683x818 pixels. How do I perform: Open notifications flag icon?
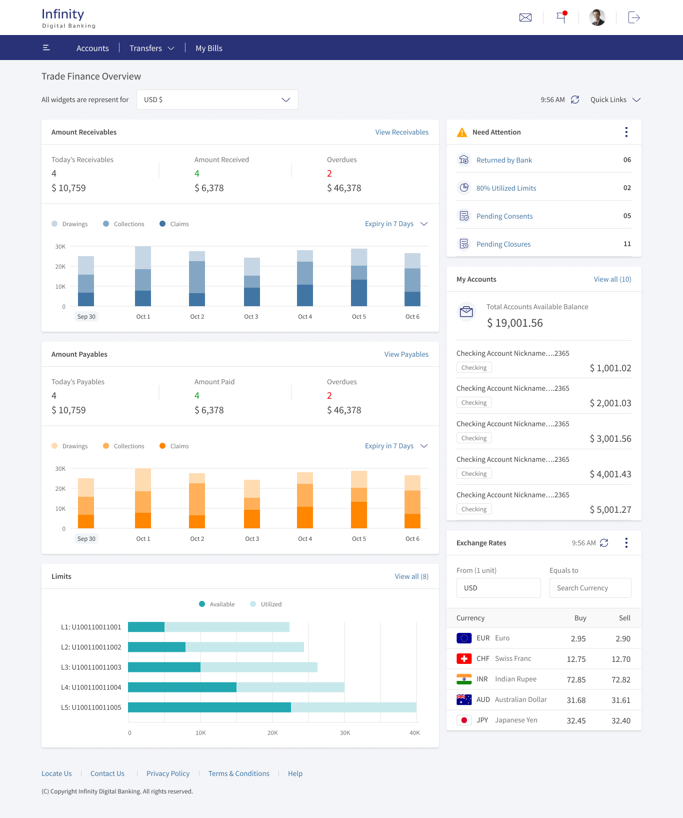(x=561, y=17)
